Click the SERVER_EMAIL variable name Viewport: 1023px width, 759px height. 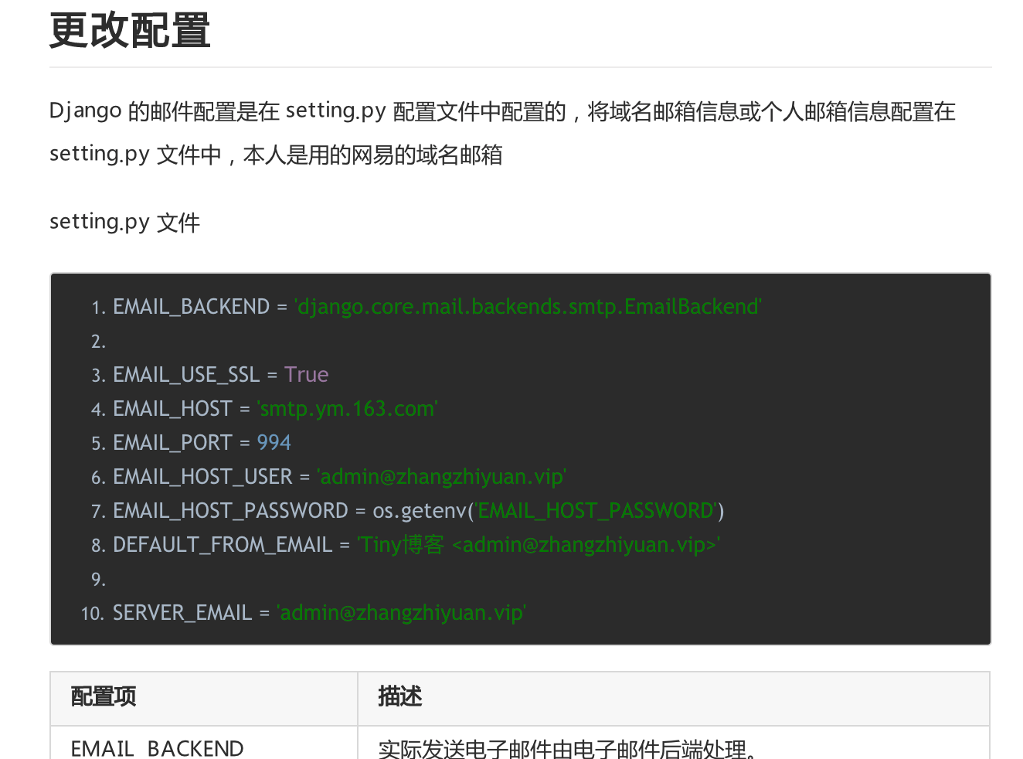click(182, 613)
